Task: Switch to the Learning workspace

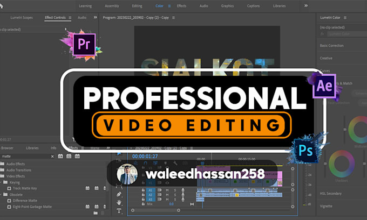Action: [x=85, y=6]
